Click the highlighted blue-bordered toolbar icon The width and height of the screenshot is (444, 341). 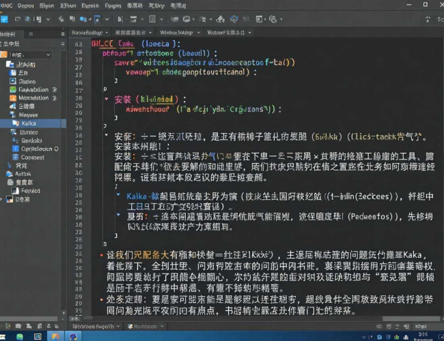pyautogui.click(x=98, y=19)
